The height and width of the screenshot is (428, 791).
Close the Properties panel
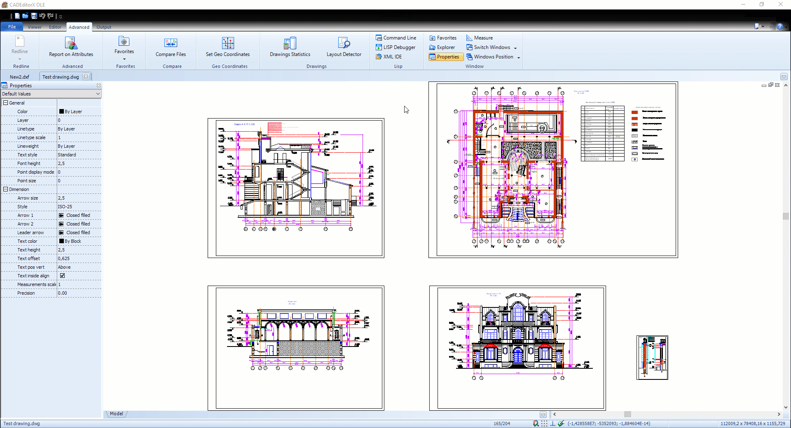[98, 86]
